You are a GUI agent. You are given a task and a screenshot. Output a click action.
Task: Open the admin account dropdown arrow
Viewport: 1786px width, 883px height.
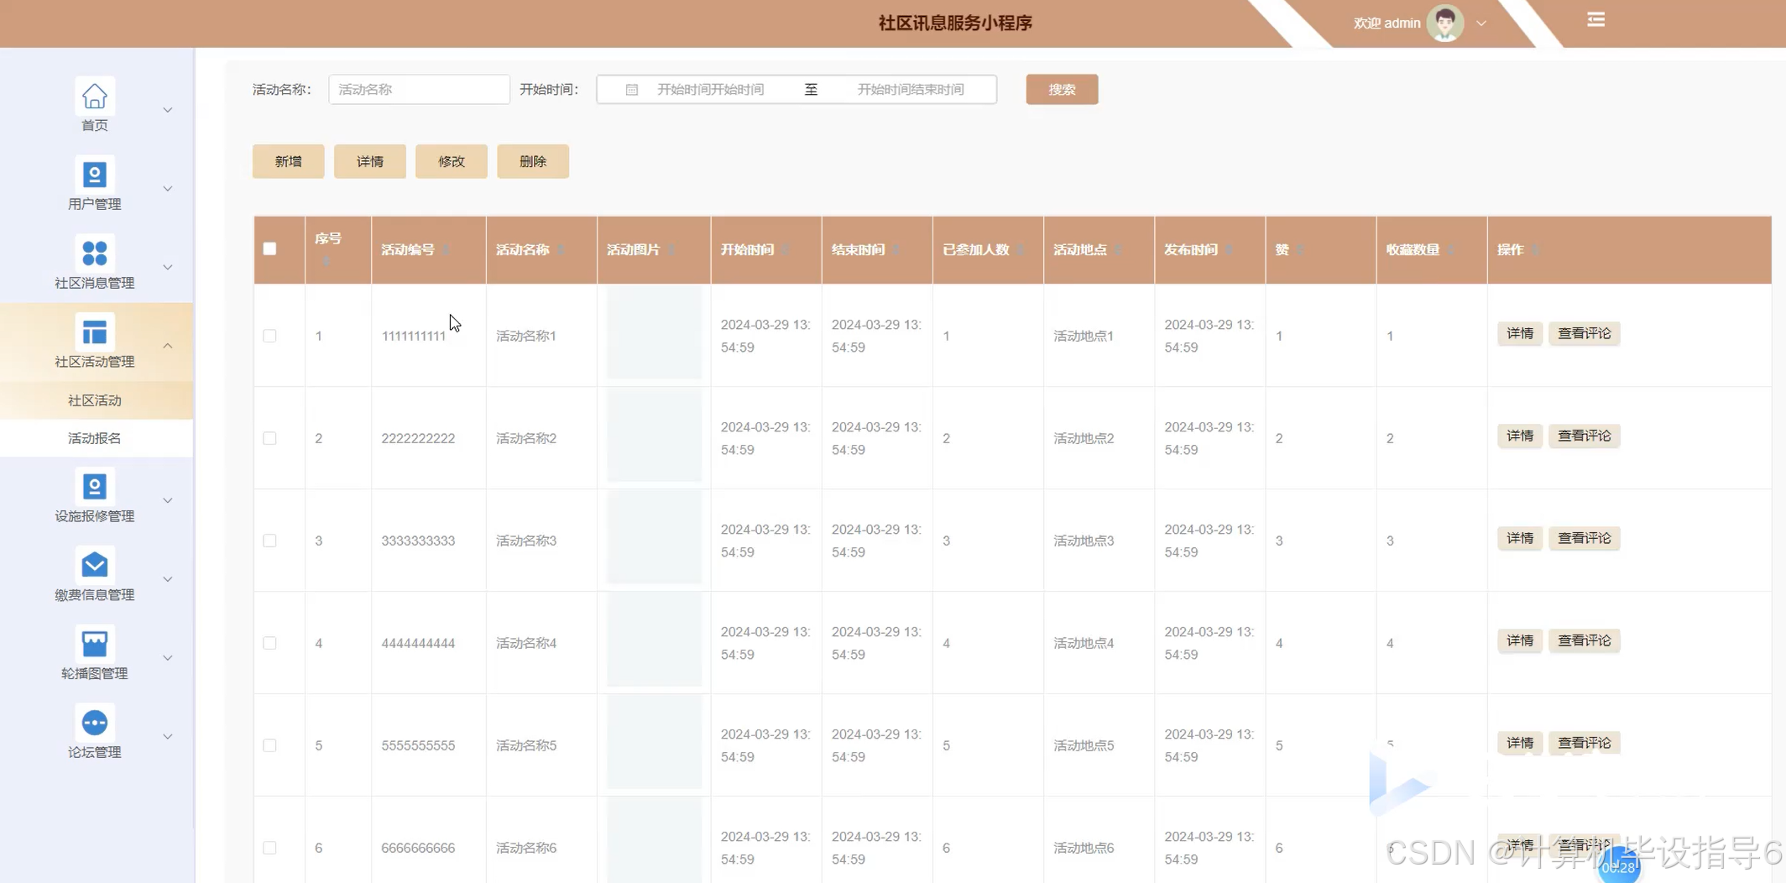1481,24
